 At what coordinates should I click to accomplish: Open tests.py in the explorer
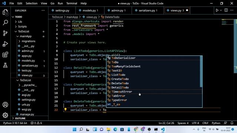tap(26, 71)
